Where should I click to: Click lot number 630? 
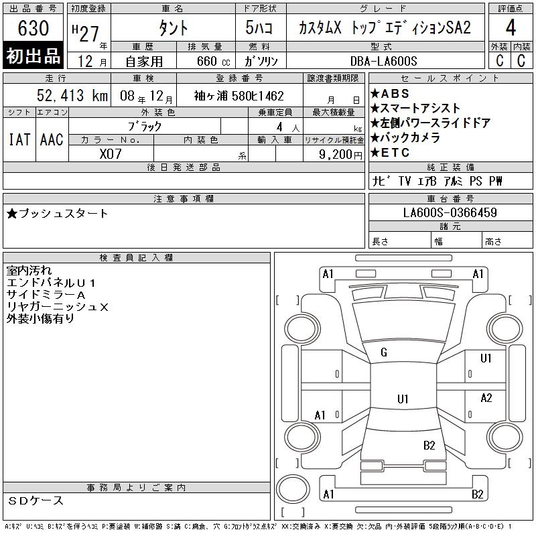click(x=33, y=28)
